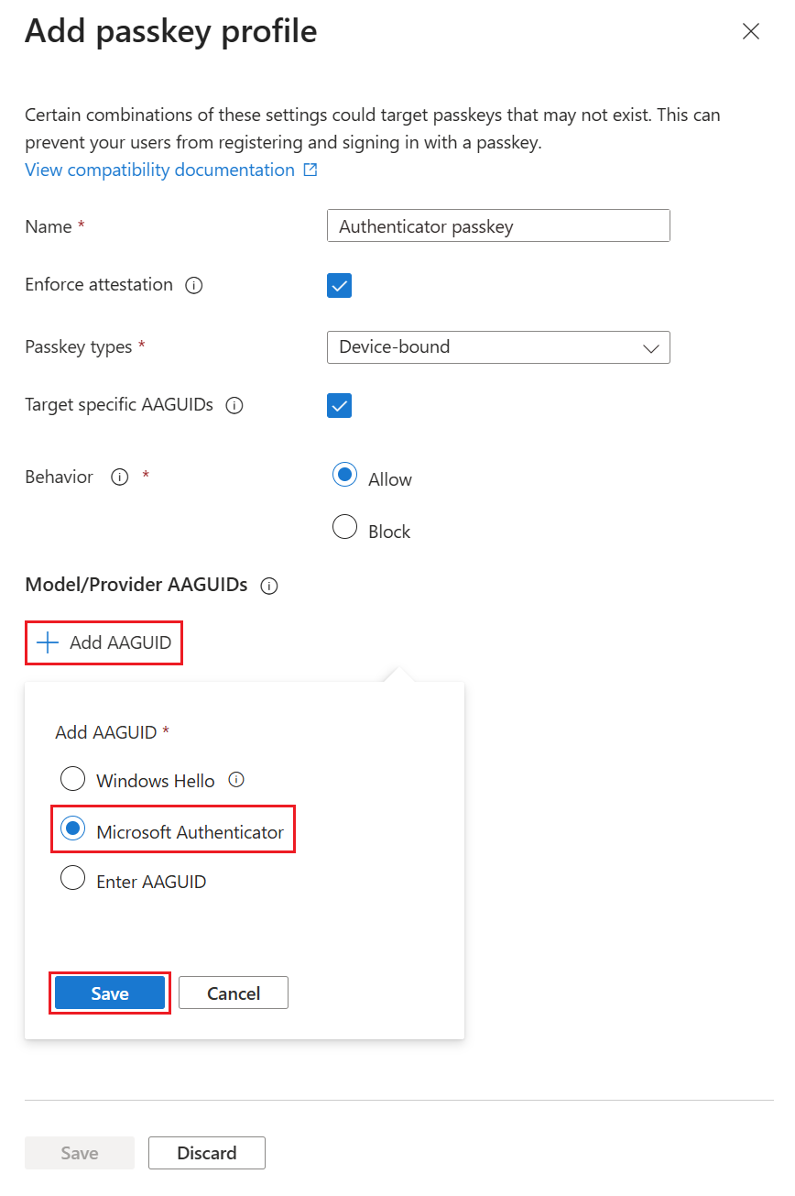Click the Add passkey profile heading

click(171, 32)
